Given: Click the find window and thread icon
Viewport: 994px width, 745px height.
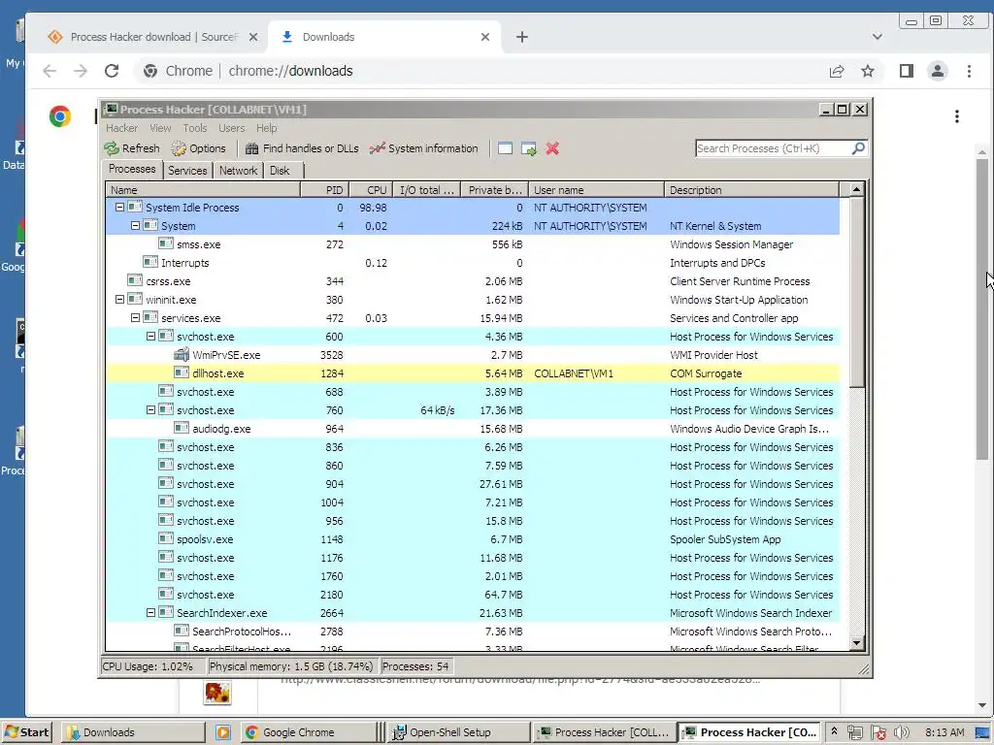Looking at the screenshot, I should (529, 148).
